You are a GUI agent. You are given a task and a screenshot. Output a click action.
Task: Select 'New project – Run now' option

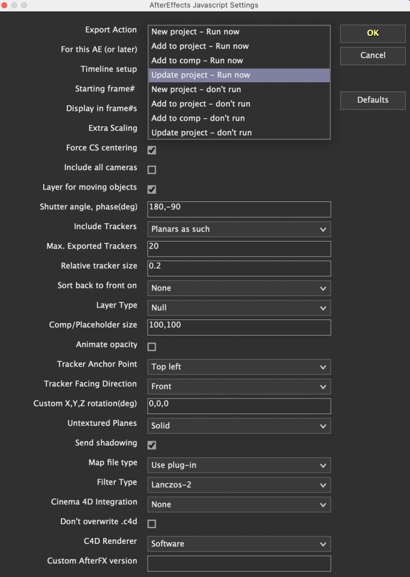(x=238, y=32)
